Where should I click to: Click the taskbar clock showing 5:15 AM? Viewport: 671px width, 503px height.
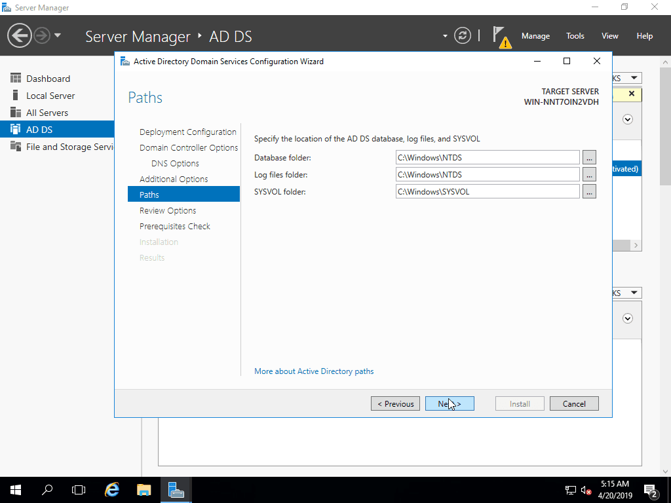click(x=615, y=490)
